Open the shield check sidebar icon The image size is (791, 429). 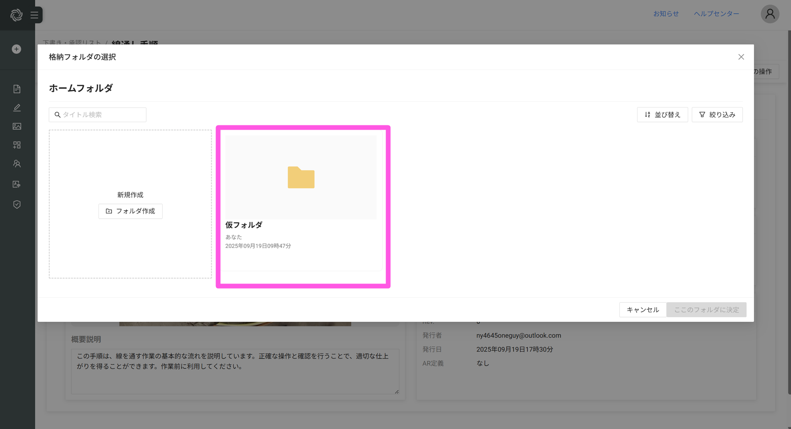click(17, 204)
